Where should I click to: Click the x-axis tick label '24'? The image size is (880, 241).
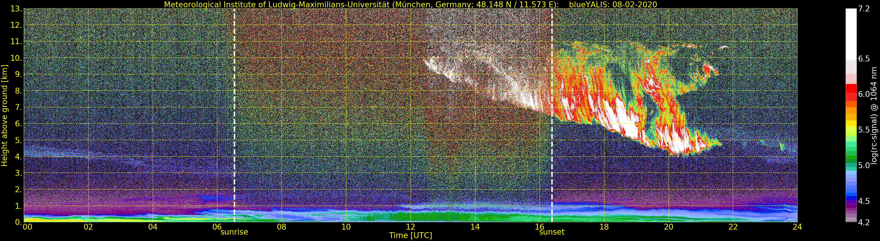(x=797, y=227)
